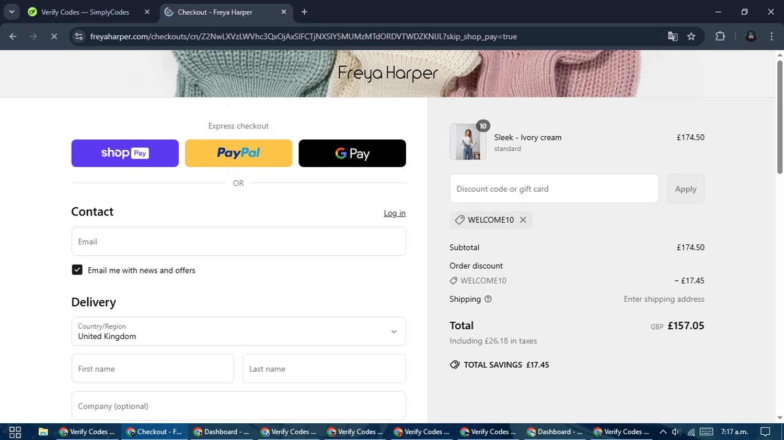Screen dimensions: 784x440
Task: Remove the WELCOME10 discount code tag
Action: [x=523, y=220]
